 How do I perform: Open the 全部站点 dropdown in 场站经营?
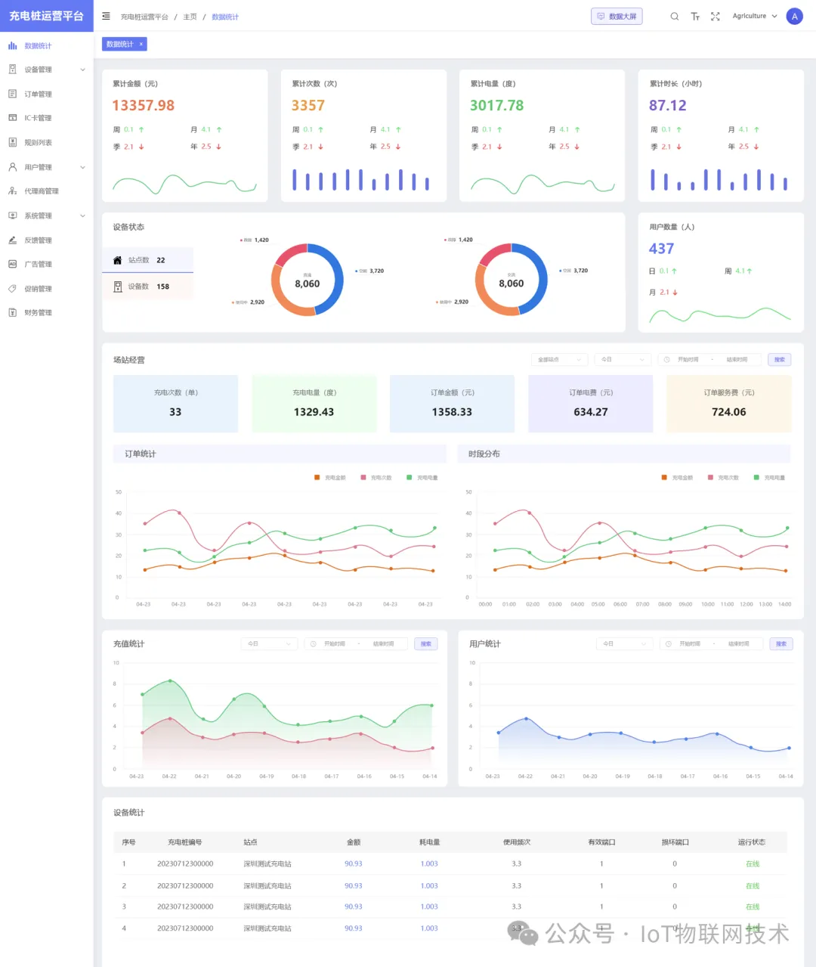[559, 360]
